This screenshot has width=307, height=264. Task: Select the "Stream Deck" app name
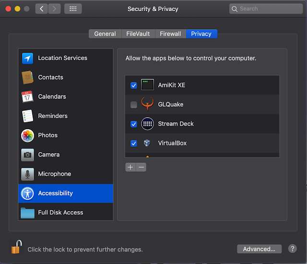176,124
